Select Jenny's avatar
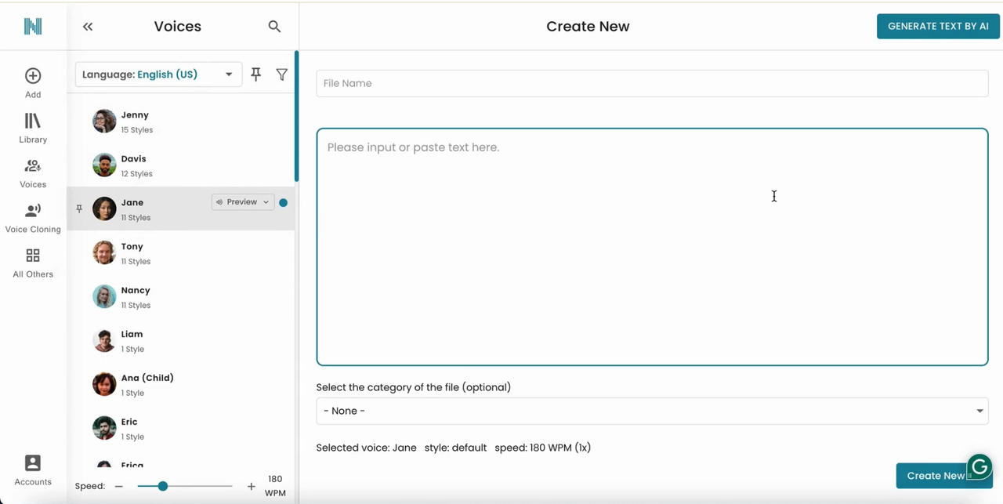Screen dimensions: 1003x504 104,121
